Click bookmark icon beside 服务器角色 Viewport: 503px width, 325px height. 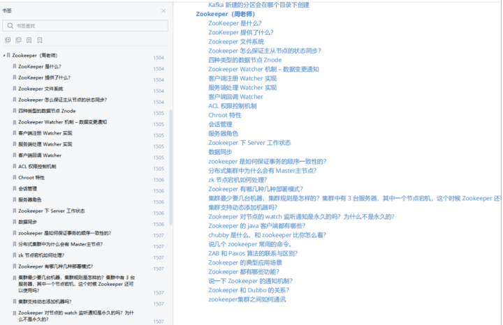(15, 199)
